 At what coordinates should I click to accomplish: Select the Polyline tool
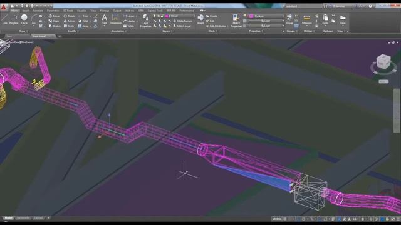14,19
